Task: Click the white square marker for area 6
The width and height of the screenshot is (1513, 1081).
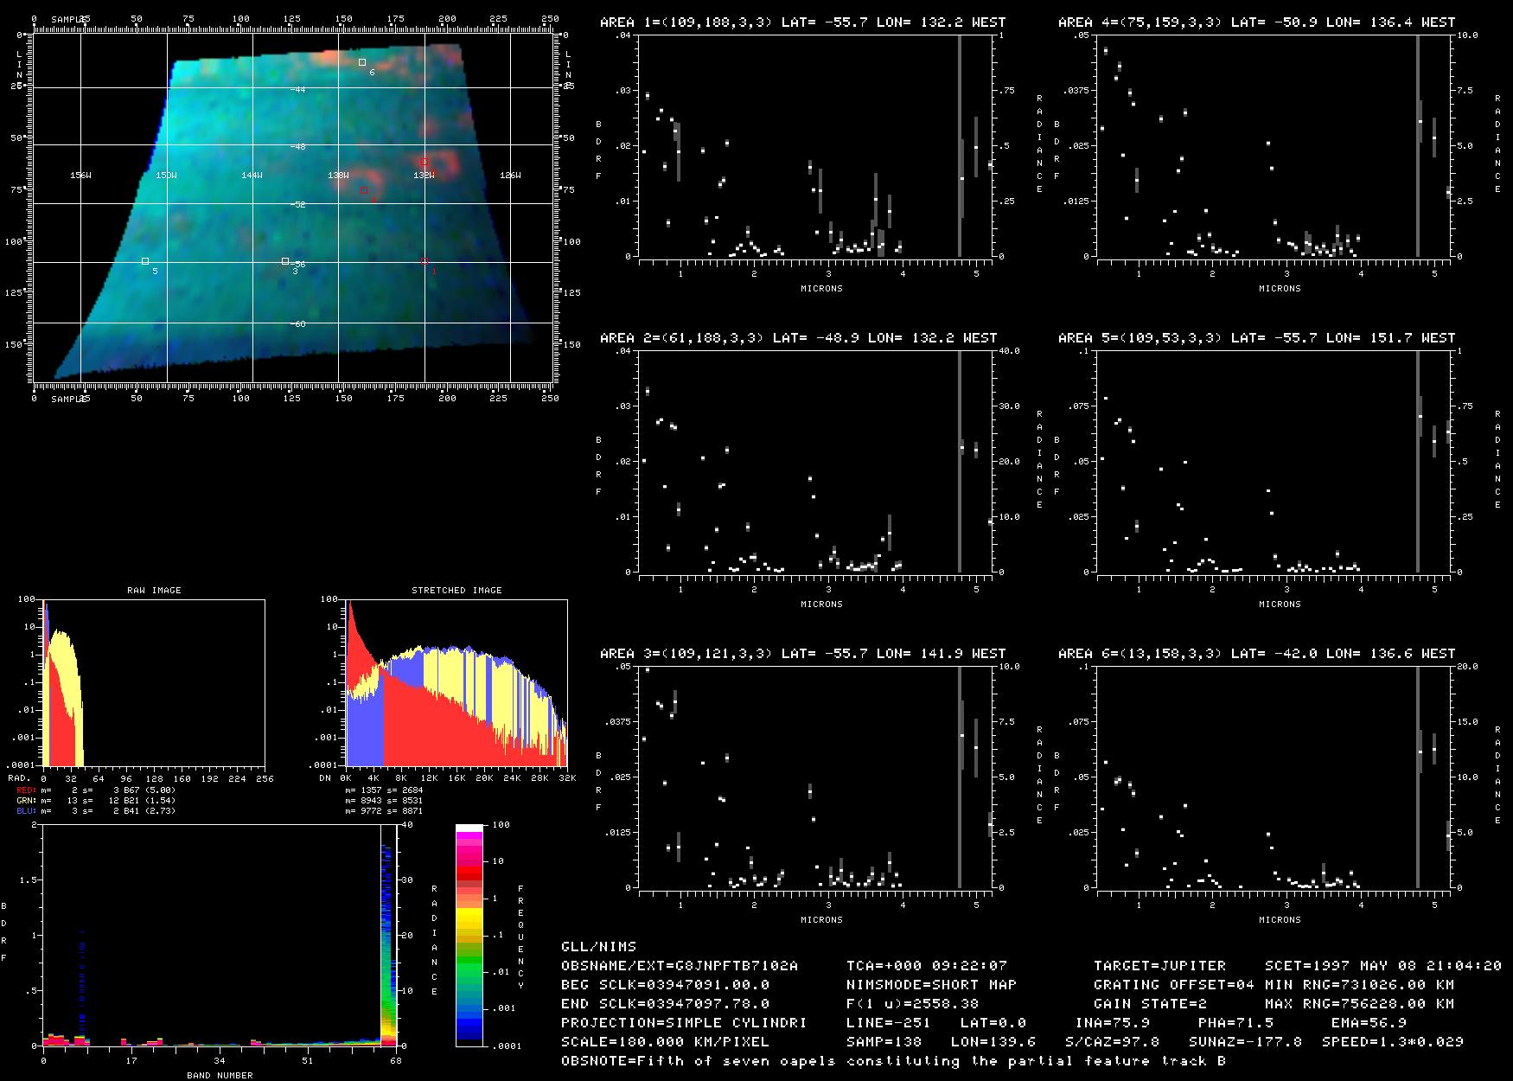Action: (x=362, y=62)
